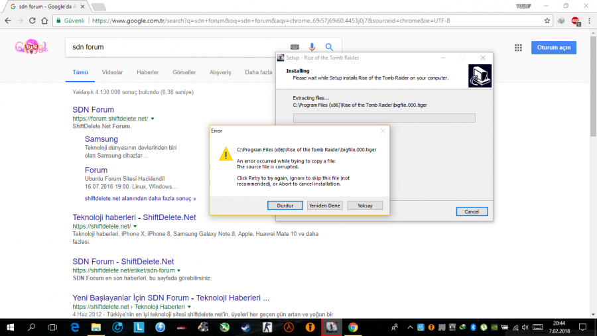Bookmark this page with the star icon
This screenshot has width=597, height=336.
(x=547, y=21)
